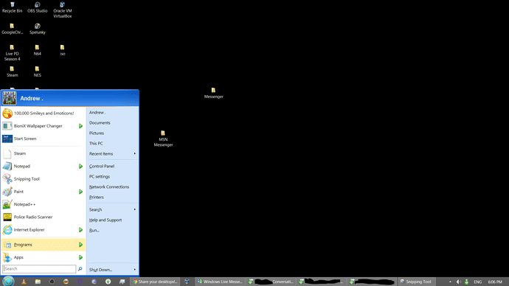Expand Internet Explorer jump list arrow
509x286 pixels.
click(80, 229)
